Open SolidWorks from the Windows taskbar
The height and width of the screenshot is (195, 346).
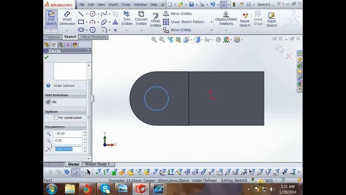tap(141, 189)
